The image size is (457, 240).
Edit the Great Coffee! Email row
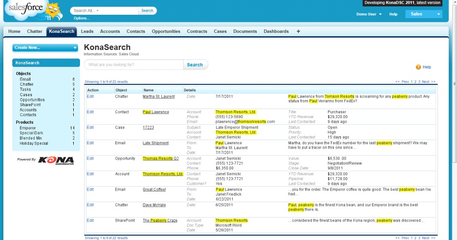point(90,190)
